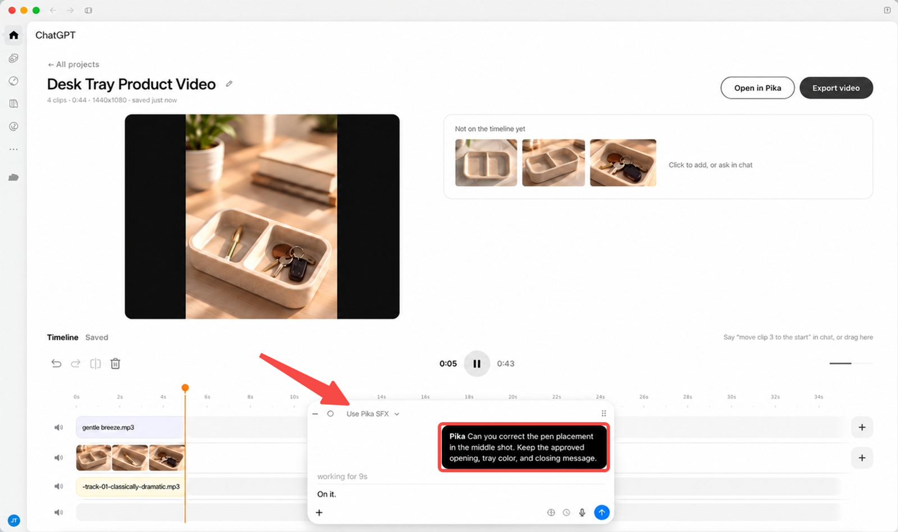The image size is (898, 532).
Task: Grab the chat panel drag handle
Action: pos(604,414)
